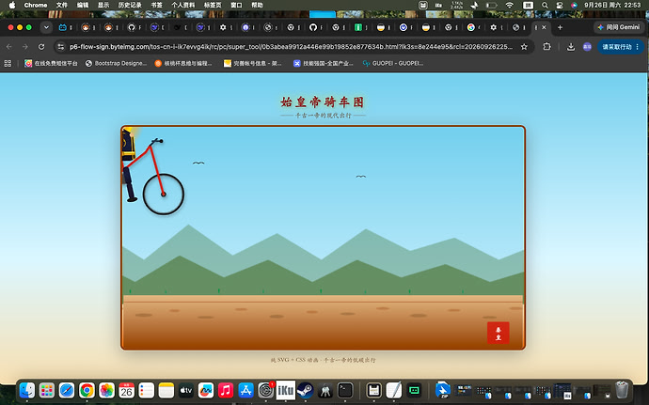Click the site information icon in address bar

coord(61,47)
